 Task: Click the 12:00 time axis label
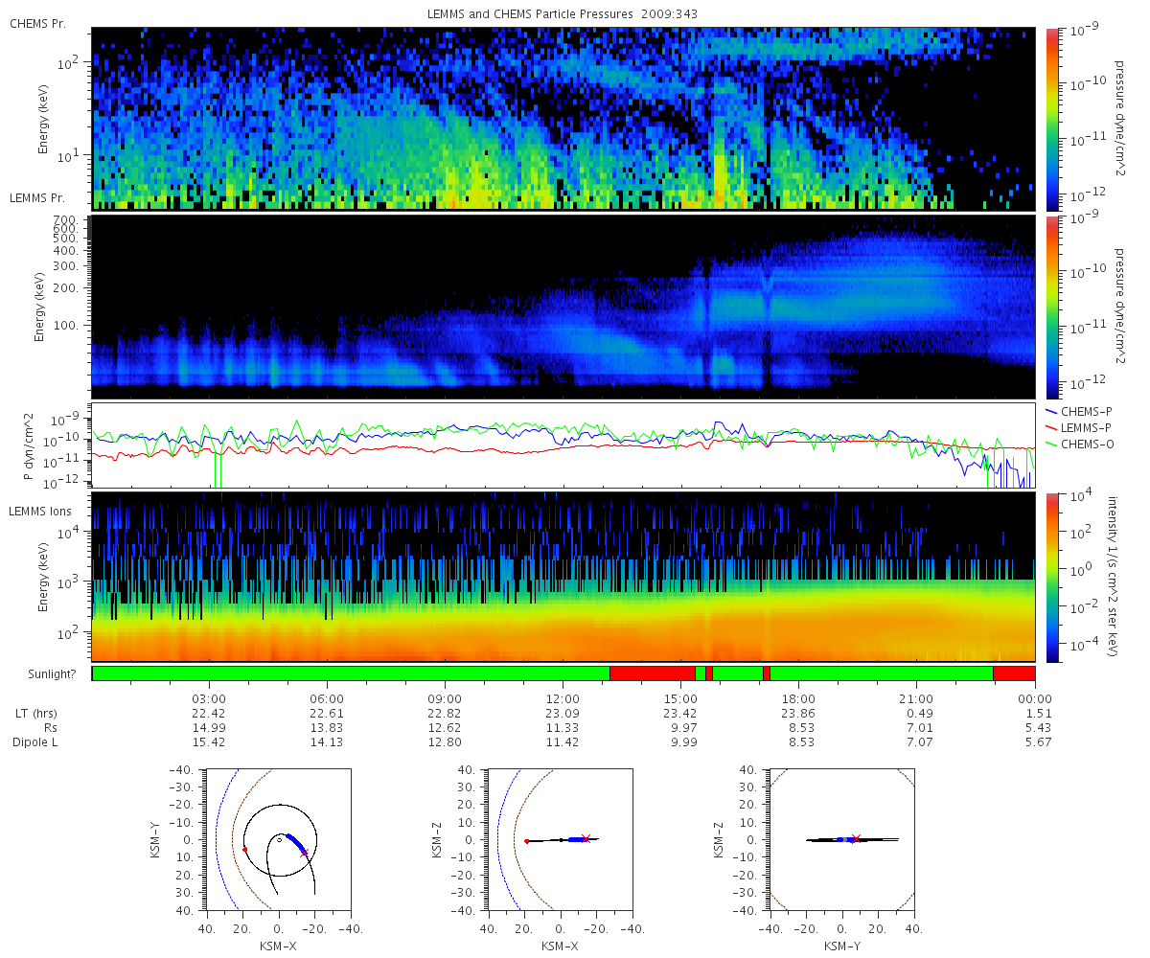coord(563,698)
